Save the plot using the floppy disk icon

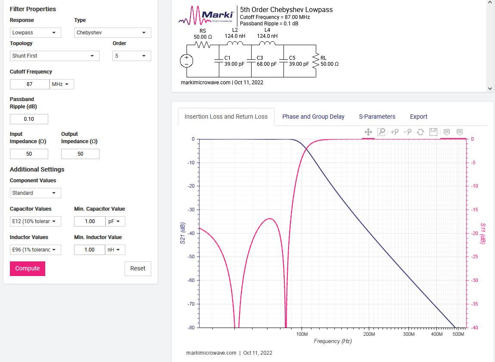coord(433,132)
